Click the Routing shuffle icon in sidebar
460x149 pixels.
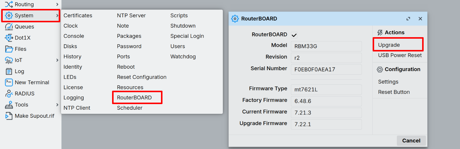pos(9,4)
